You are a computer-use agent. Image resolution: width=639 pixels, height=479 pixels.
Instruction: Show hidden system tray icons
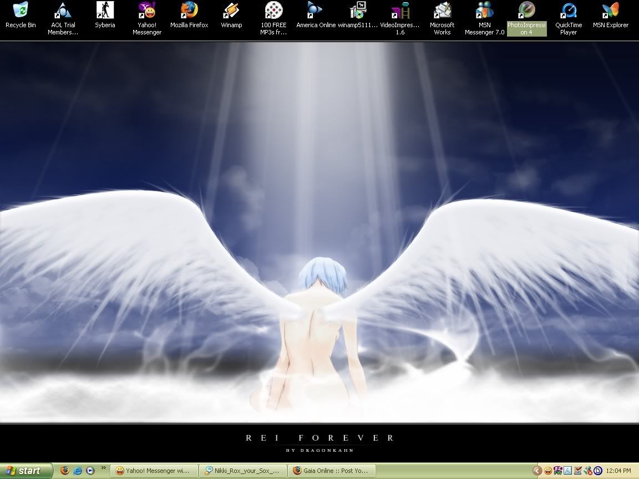pyautogui.click(x=537, y=471)
